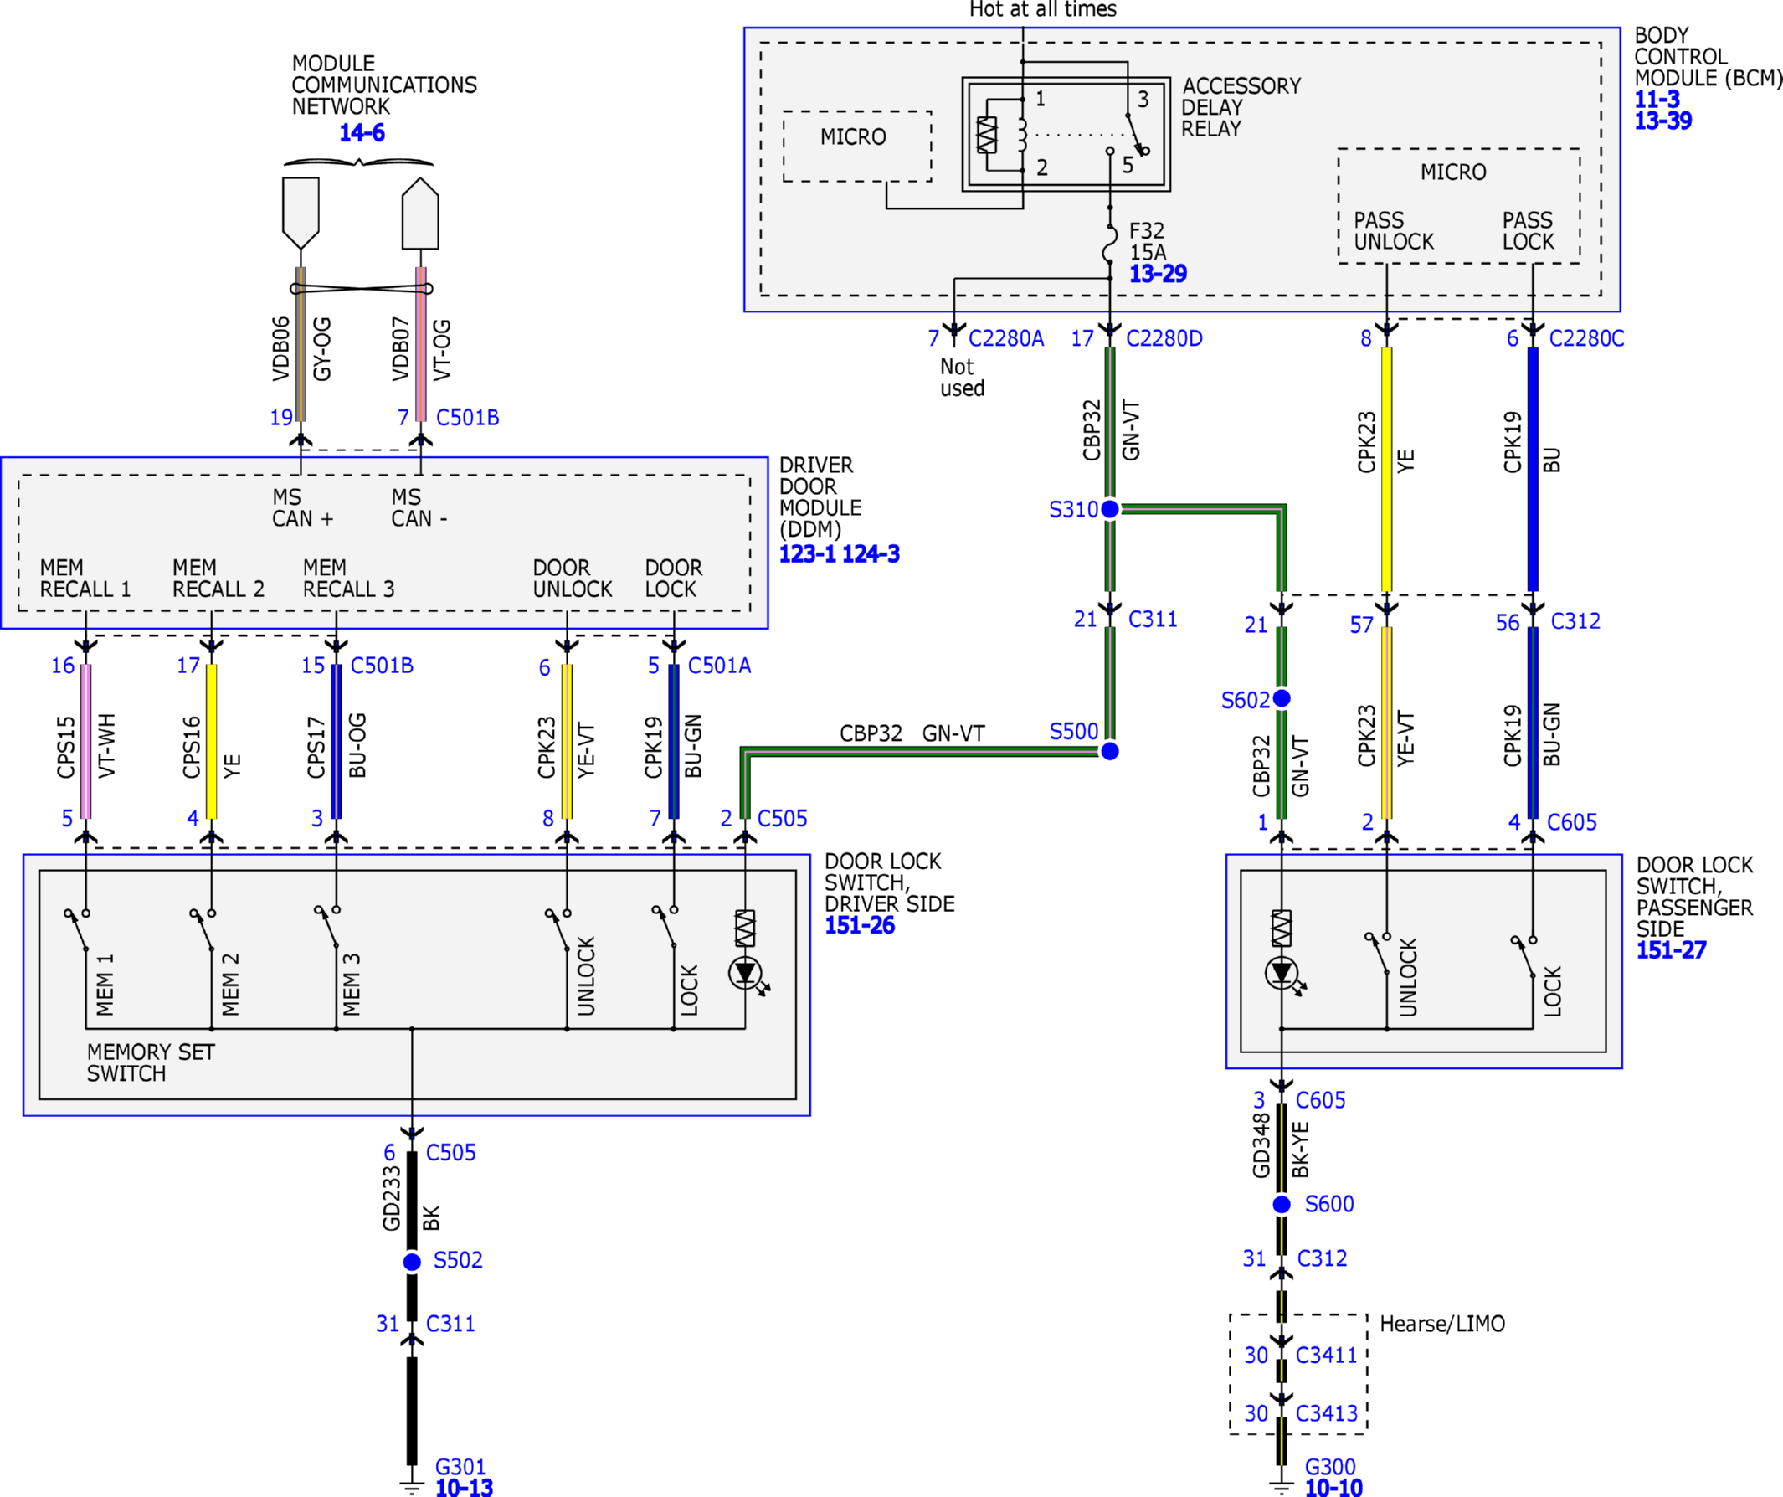The height and width of the screenshot is (1497, 1783).
Task: Click the F32 15A fuse symbol
Action: (1110, 243)
